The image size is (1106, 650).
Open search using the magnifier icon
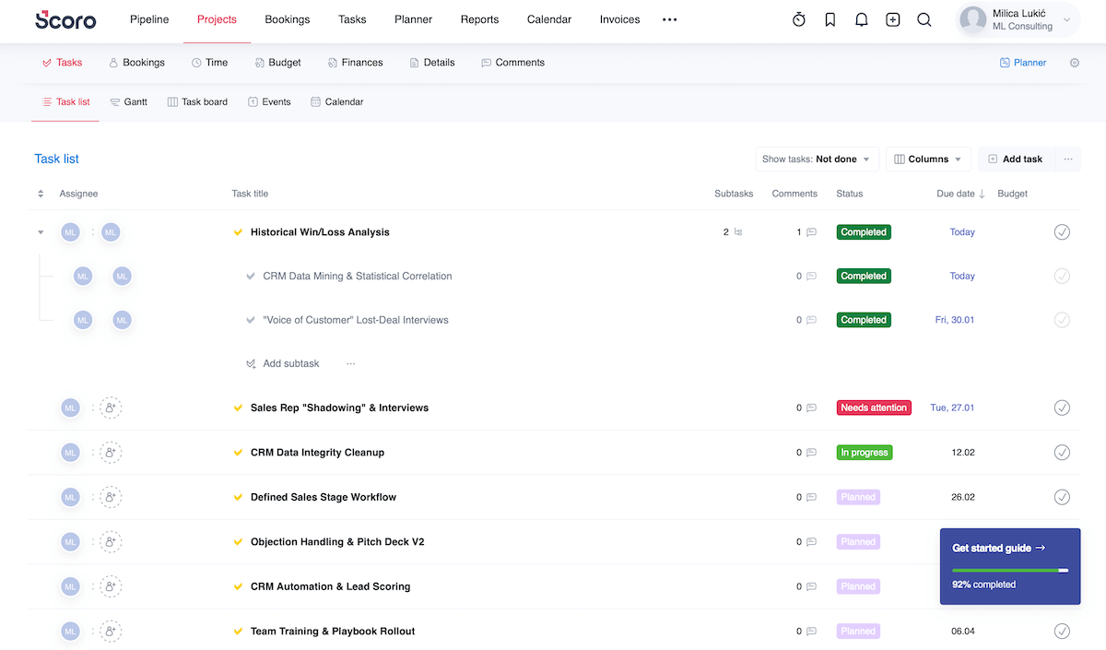tap(924, 18)
